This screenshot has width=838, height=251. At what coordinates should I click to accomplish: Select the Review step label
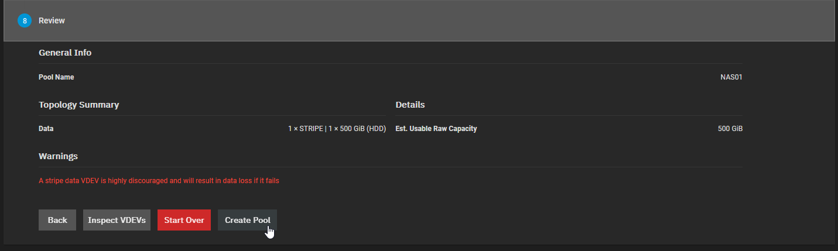point(52,21)
